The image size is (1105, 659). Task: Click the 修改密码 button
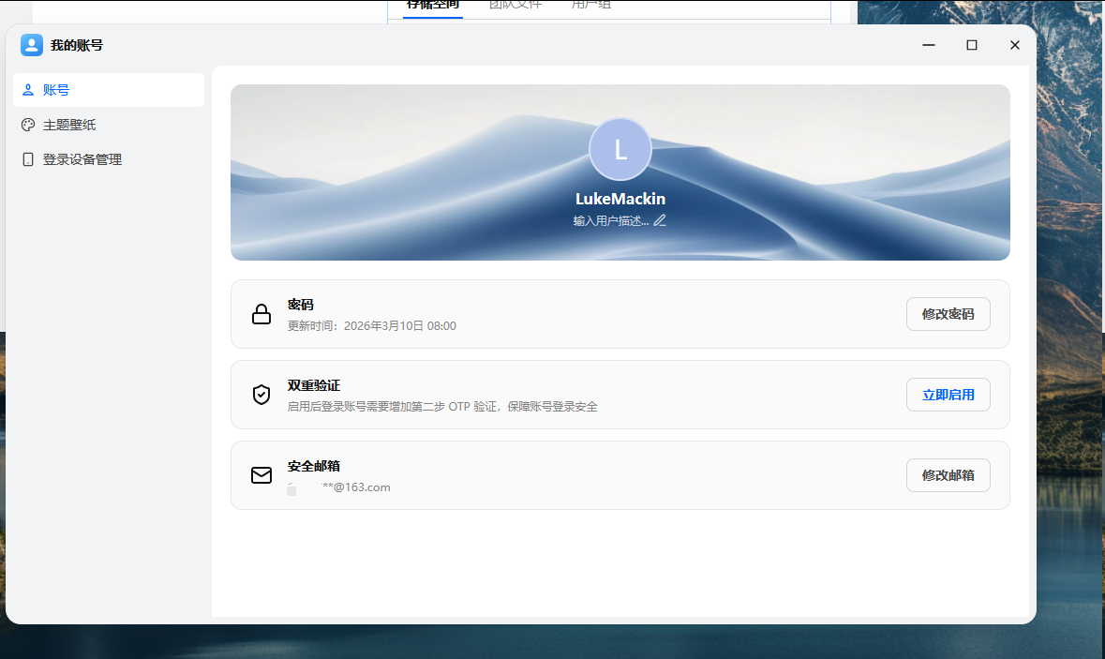tap(948, 313)
